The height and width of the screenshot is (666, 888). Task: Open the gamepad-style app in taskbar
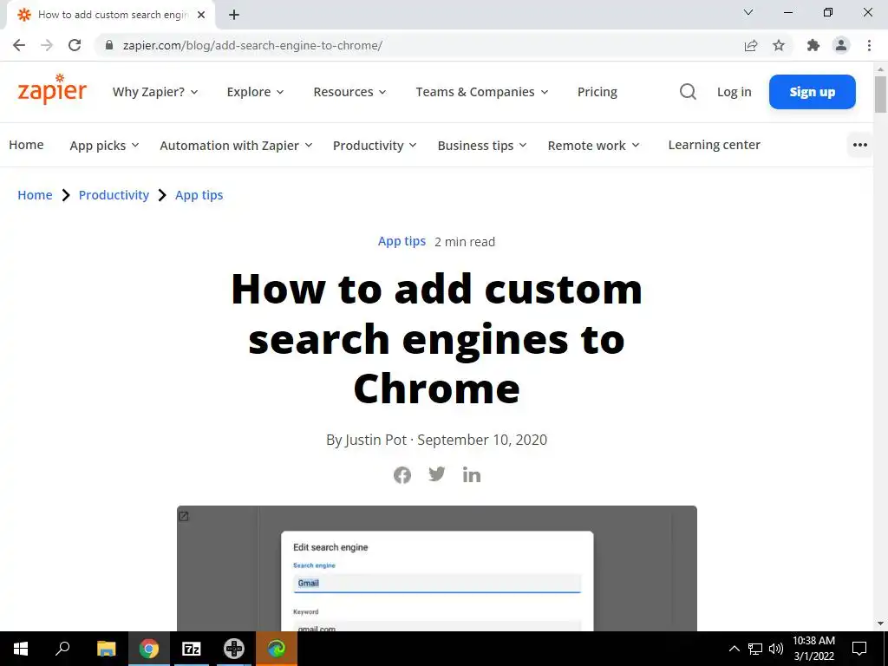tap(234, 649)
